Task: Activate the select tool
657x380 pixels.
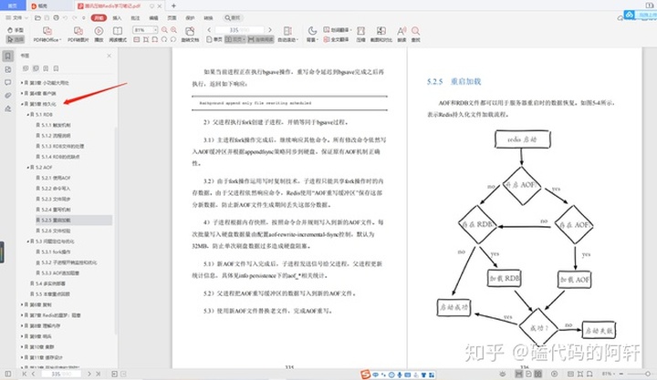Action: [x=16, y=39]
